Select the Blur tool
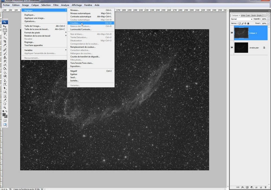The width and height of the screenshot is (271, 190). click(x=5, y=72)
